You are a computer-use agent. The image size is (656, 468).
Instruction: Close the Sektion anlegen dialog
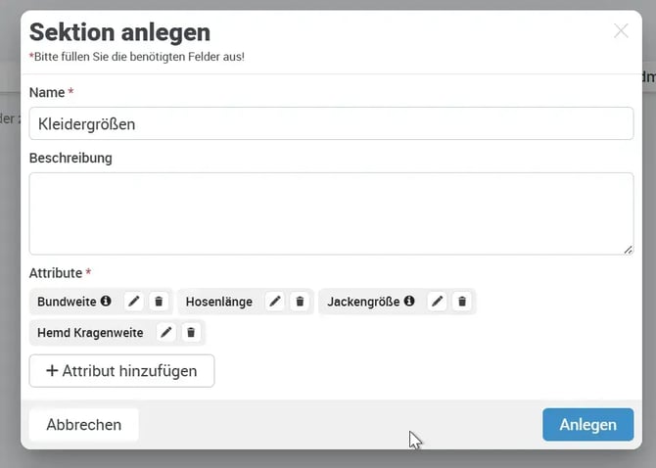(x=621, y=30)
